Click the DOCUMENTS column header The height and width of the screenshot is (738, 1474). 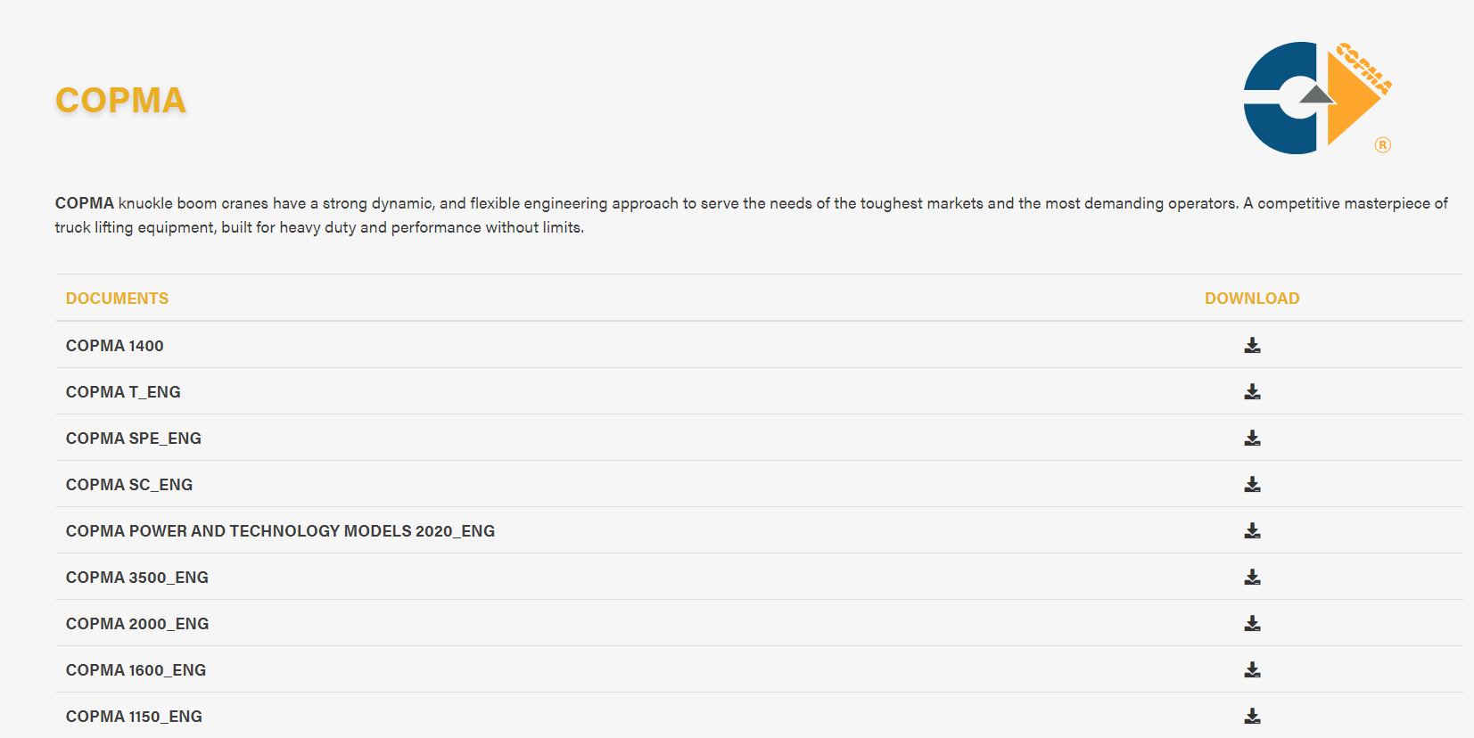(117, 299)
